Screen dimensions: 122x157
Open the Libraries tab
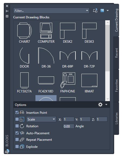116,118
